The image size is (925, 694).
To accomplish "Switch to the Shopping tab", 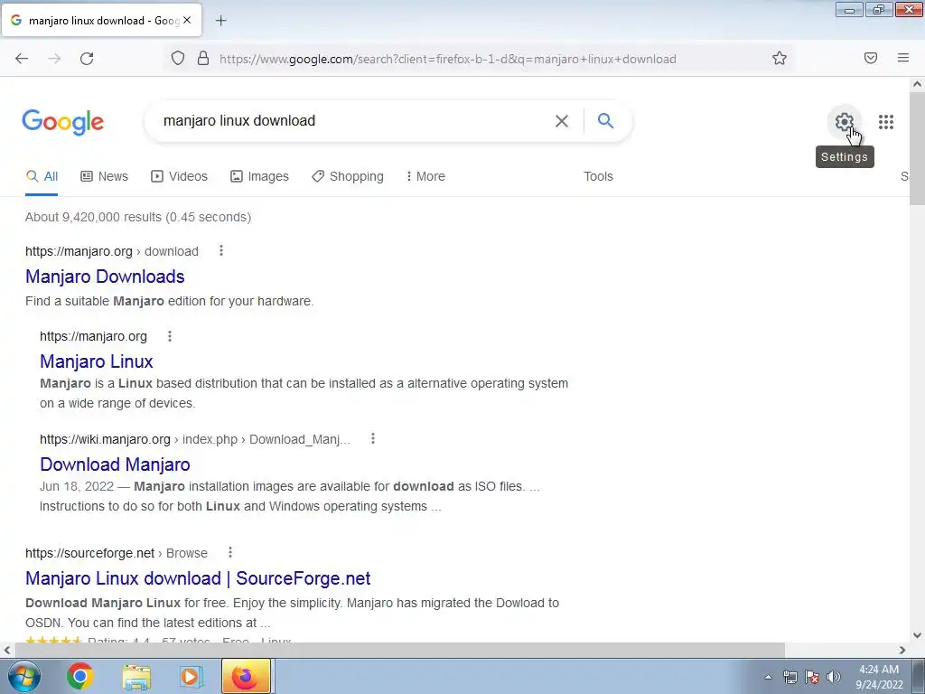I will 348,176.
